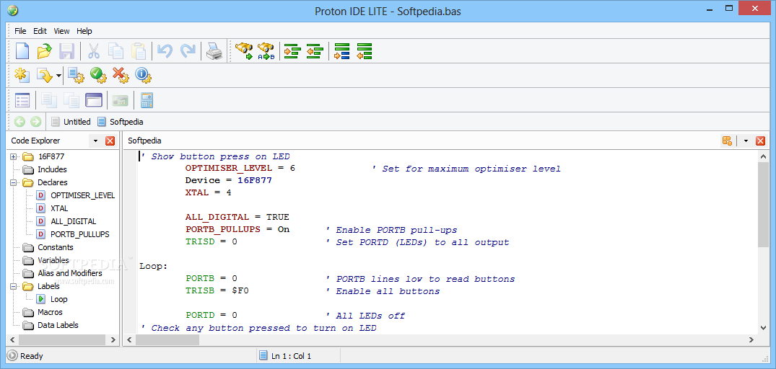This screenshot has width=776, height=369.
Task: Click the editor horizontal scrollbar right arrow
Action: [751, 340]
